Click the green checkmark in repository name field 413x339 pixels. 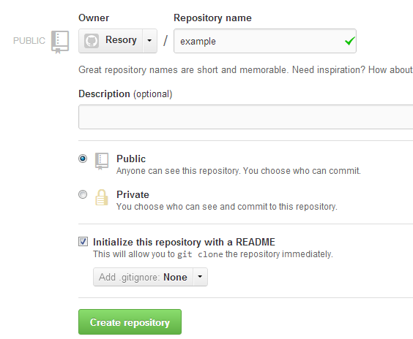tap(350, 41)
